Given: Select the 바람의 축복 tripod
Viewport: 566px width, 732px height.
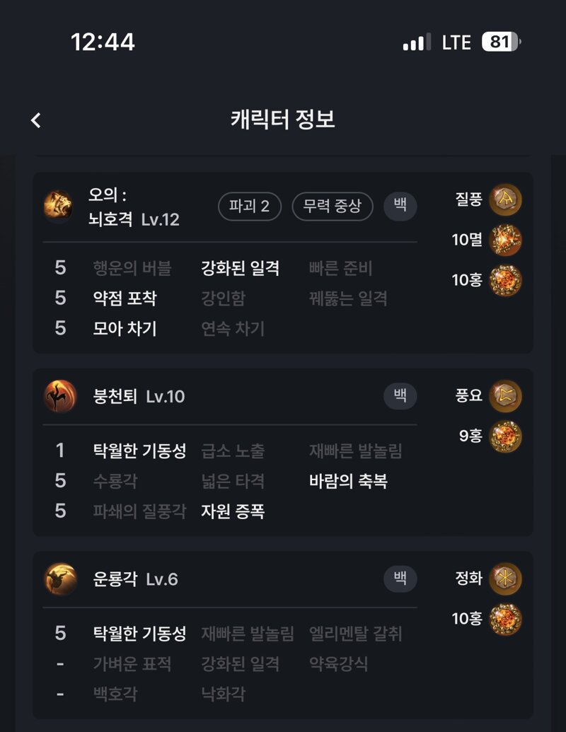Looking at the screenshot, I should tap(348, 481).
